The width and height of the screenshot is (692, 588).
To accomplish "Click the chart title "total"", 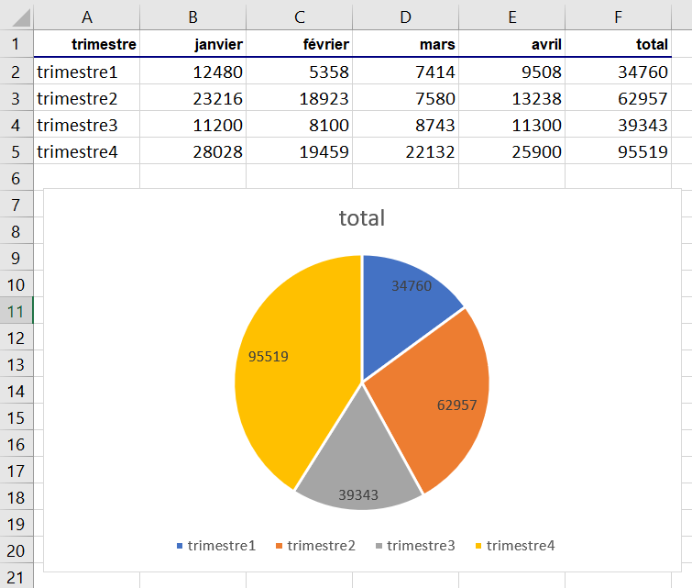I will 362,218.
